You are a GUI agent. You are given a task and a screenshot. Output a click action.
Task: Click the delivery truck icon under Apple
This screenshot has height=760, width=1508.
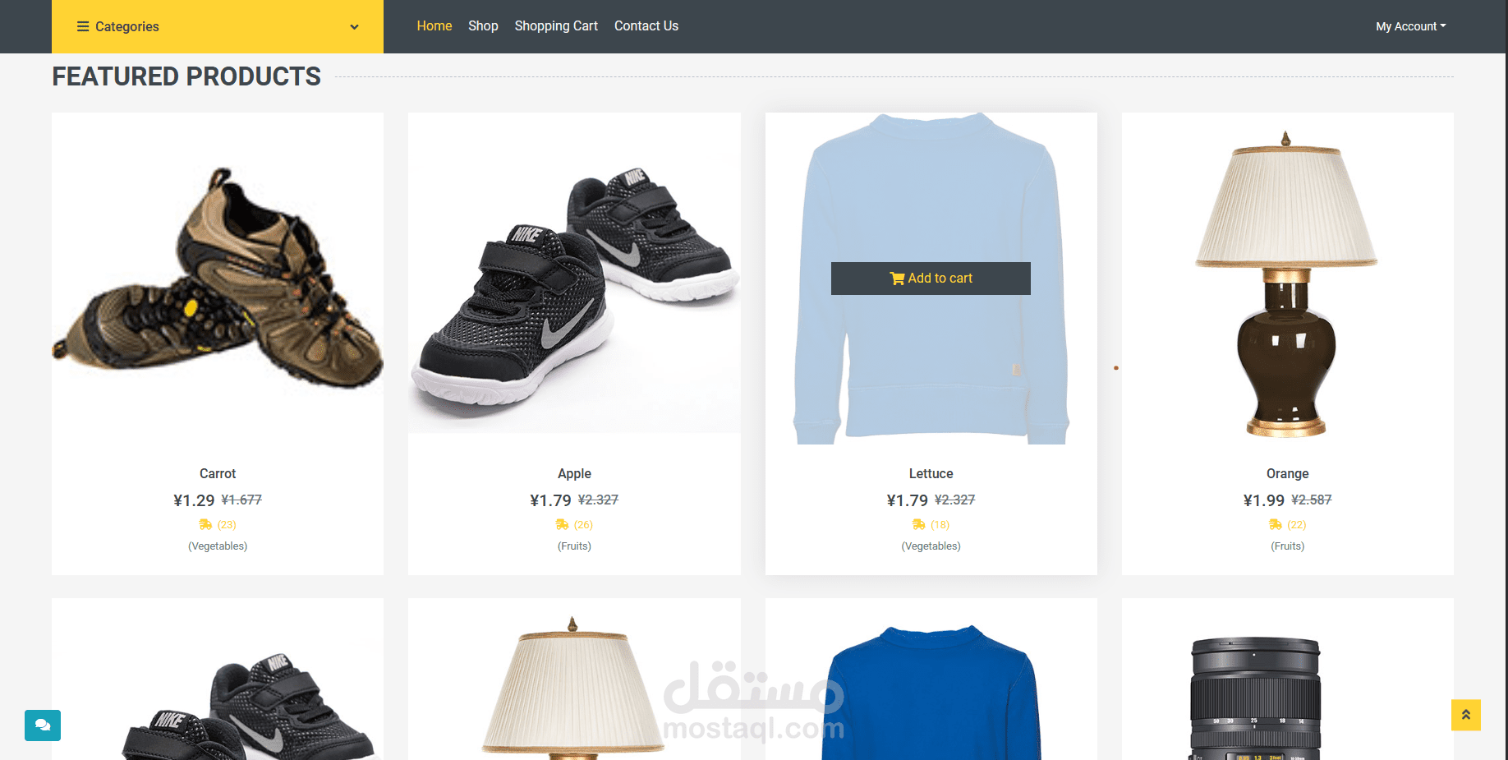pos(562,524)
